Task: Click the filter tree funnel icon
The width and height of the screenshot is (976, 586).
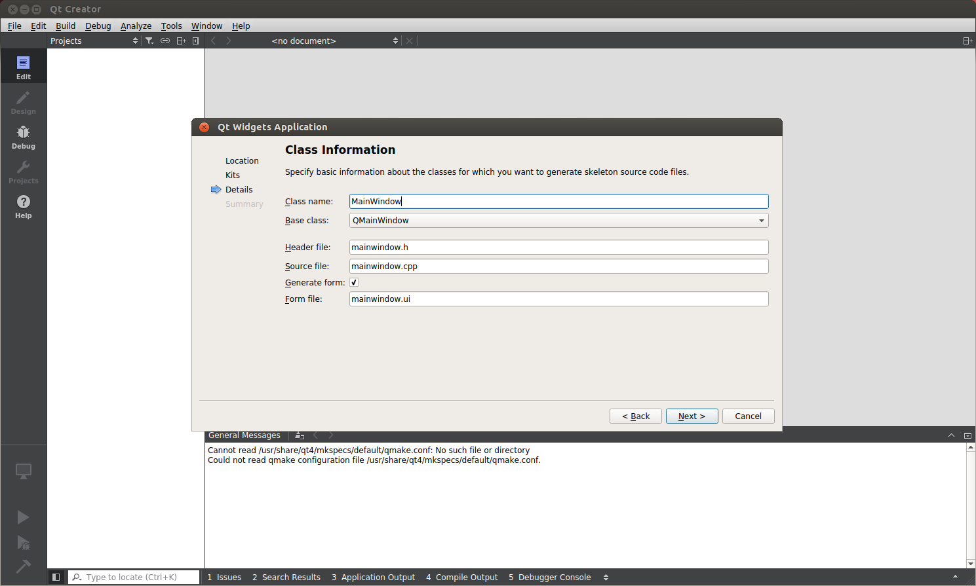Action: 149,41
